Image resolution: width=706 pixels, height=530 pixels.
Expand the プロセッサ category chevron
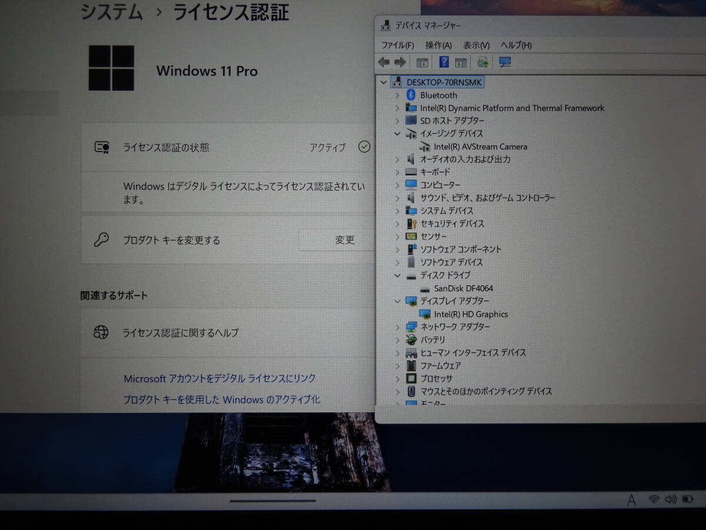397,379
